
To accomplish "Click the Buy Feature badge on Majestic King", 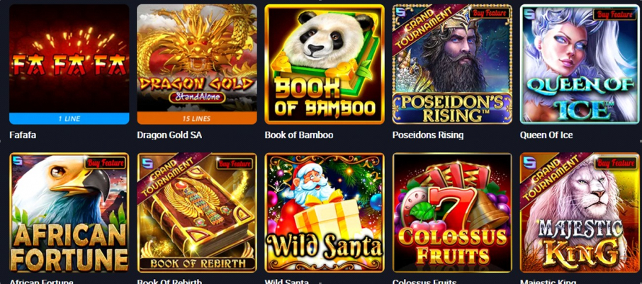I will 616,163.
